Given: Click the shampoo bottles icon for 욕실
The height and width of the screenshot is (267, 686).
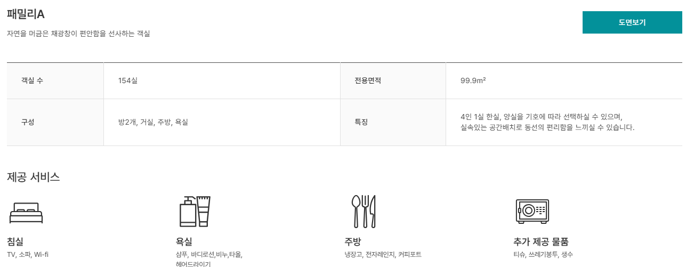Looking at the screenshot, I should coord(195,211).
